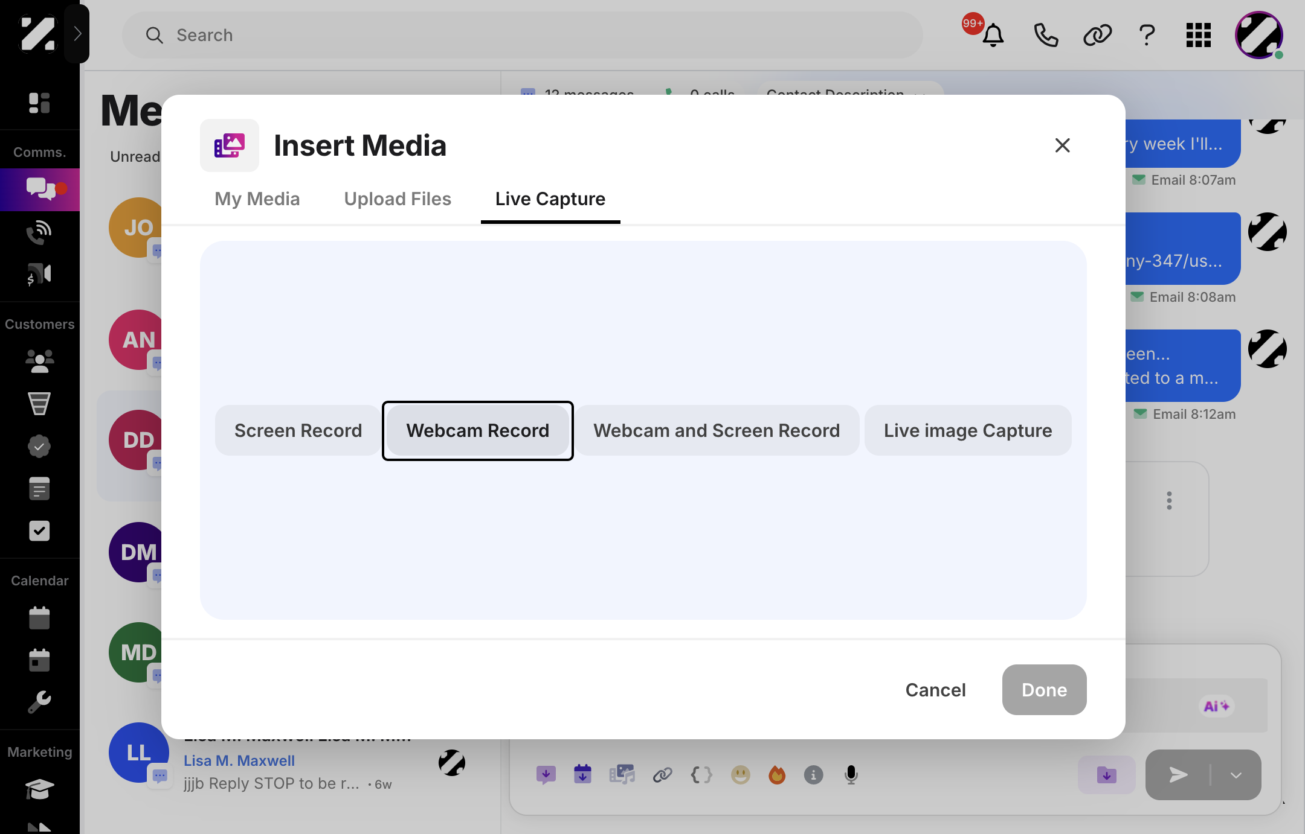Screen dimensions: 1305x834
Task: Select the Screen Record option
Action: coord(298,430)
